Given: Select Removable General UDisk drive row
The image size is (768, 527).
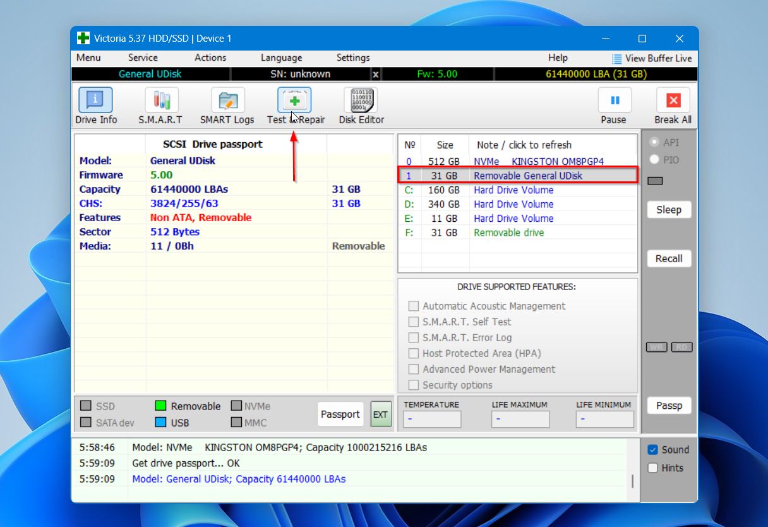Looking at the screenshot, I should tap(518, 176).
